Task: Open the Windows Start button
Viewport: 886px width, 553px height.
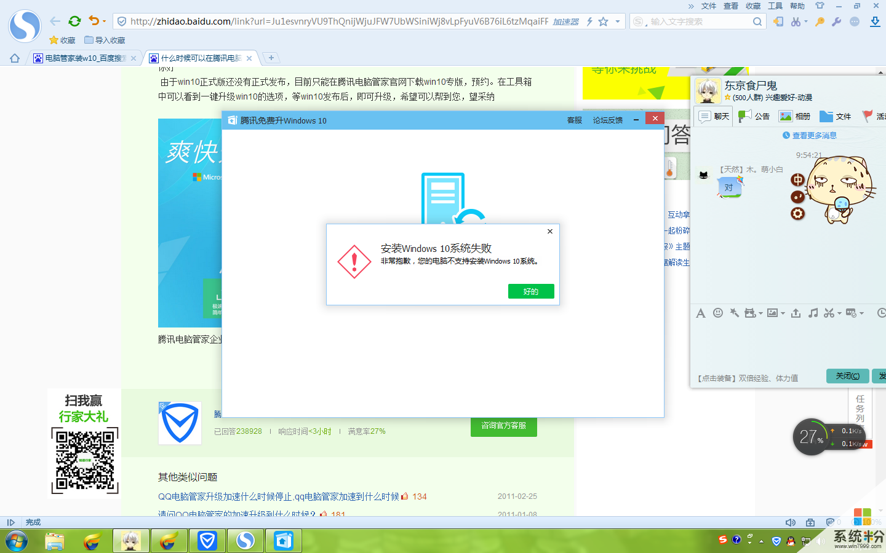Action: tap(17, 541)
